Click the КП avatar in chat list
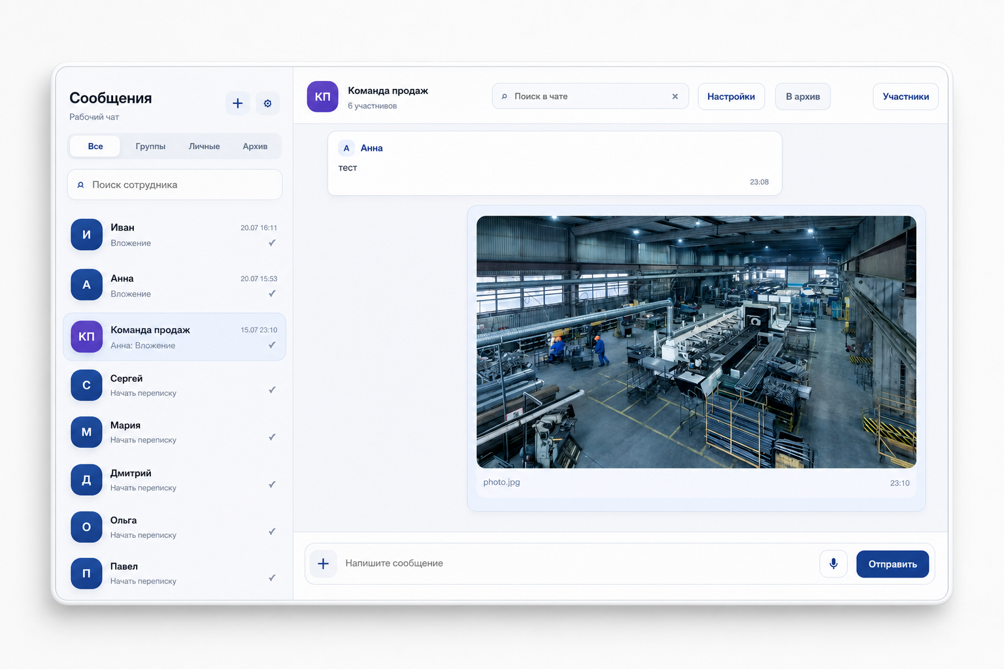Viewport: 1004px width, 669px height. [x=86, y=336]
